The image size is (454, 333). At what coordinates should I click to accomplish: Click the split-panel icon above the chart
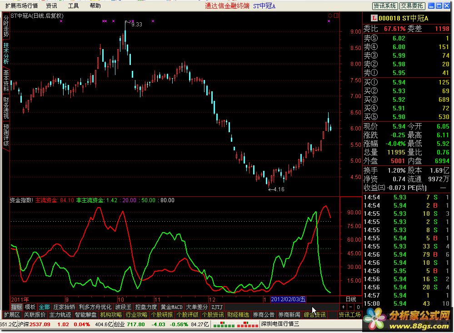(336, 15)
